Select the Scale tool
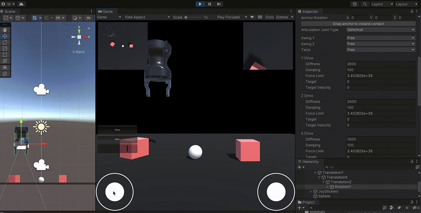The height and width of the screenshot is (213, 421). pyautogui.click(x=5, y=48)
